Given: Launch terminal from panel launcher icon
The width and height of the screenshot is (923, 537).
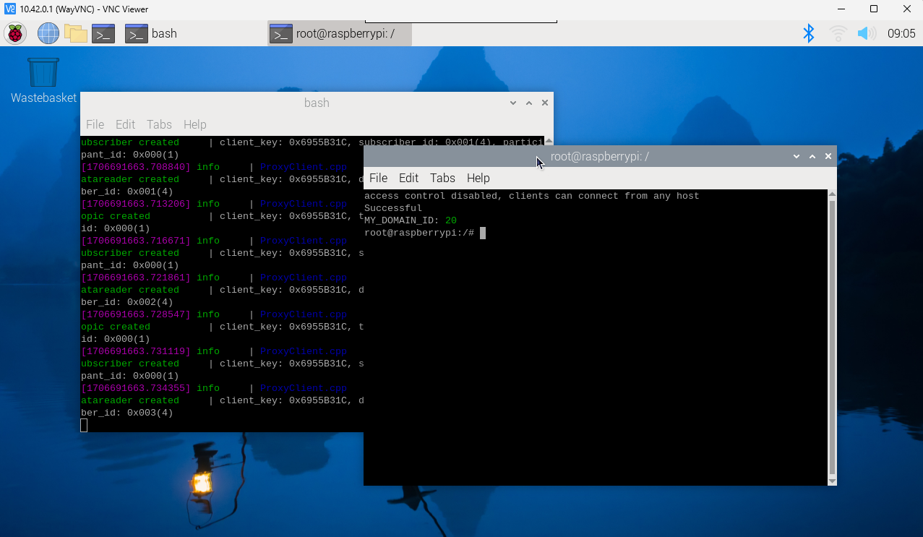Looking at the screenshot, I should (103, 33).
